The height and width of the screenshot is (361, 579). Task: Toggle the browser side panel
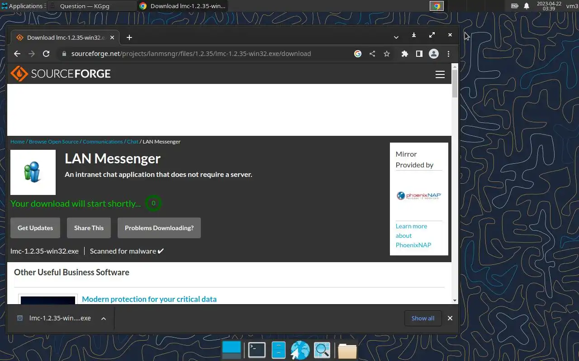click(x=419, y=54)
